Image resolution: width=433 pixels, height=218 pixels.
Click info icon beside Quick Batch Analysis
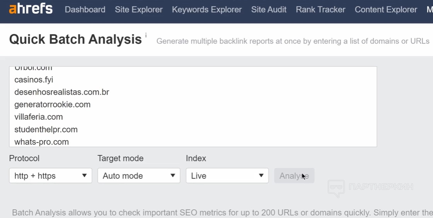click(146, 35)
